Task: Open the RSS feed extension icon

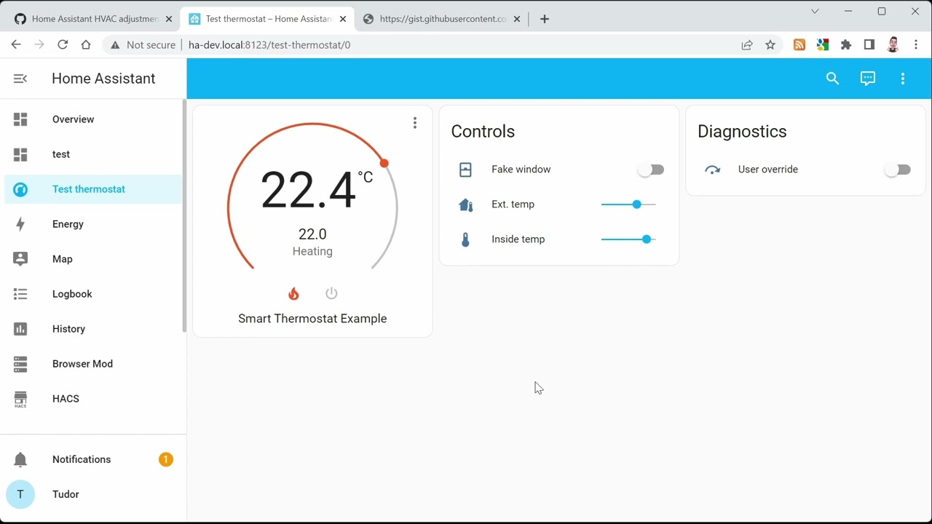Action: (x=799, y=45)
